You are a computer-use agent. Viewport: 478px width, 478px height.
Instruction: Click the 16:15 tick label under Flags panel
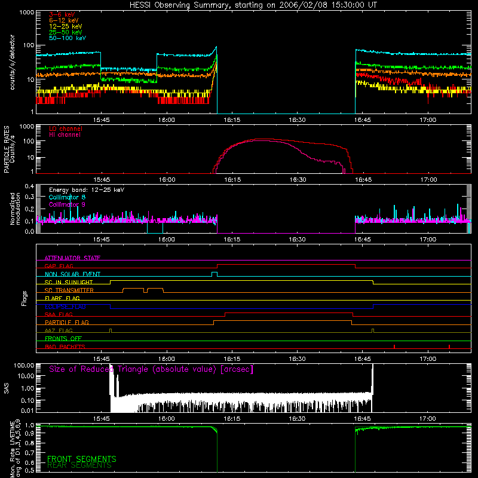coord(232,359)
